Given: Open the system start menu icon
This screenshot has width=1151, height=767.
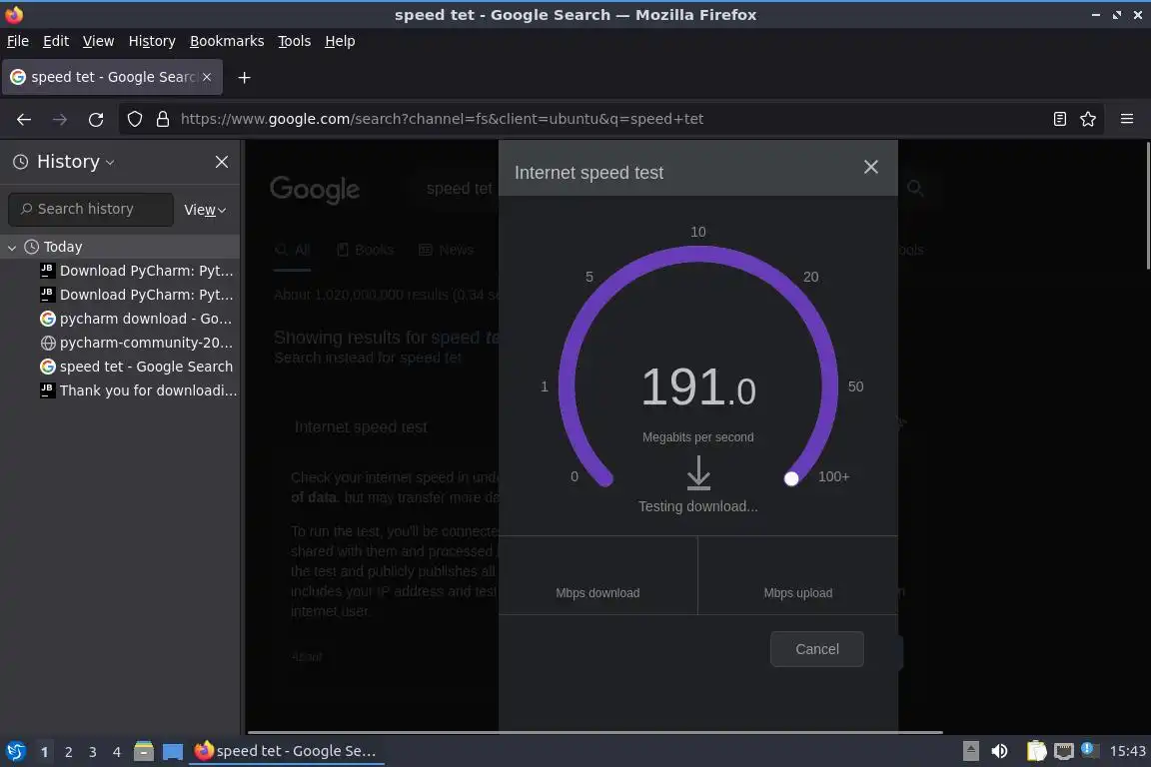Looking at the screenshot, I should click(15, 751).
